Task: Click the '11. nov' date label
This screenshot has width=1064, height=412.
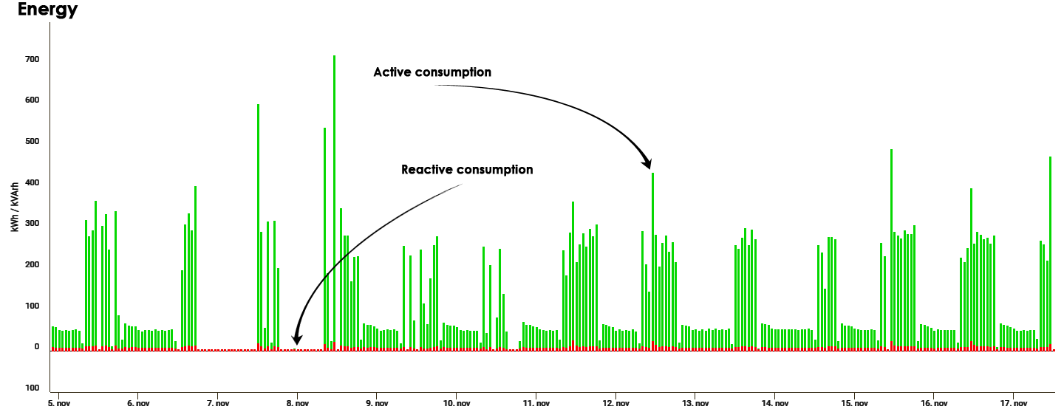Action: tap(536, 403)
